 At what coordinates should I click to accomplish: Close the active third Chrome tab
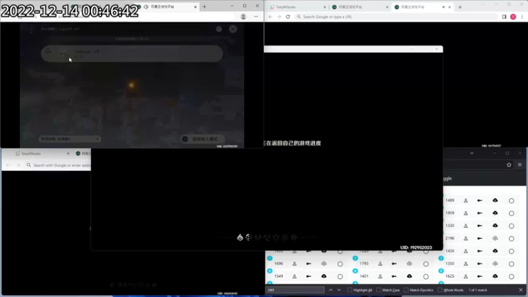[449, 7]
